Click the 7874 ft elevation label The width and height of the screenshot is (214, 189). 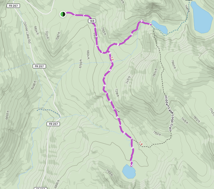pyautogui.click(x=155, y=73)
